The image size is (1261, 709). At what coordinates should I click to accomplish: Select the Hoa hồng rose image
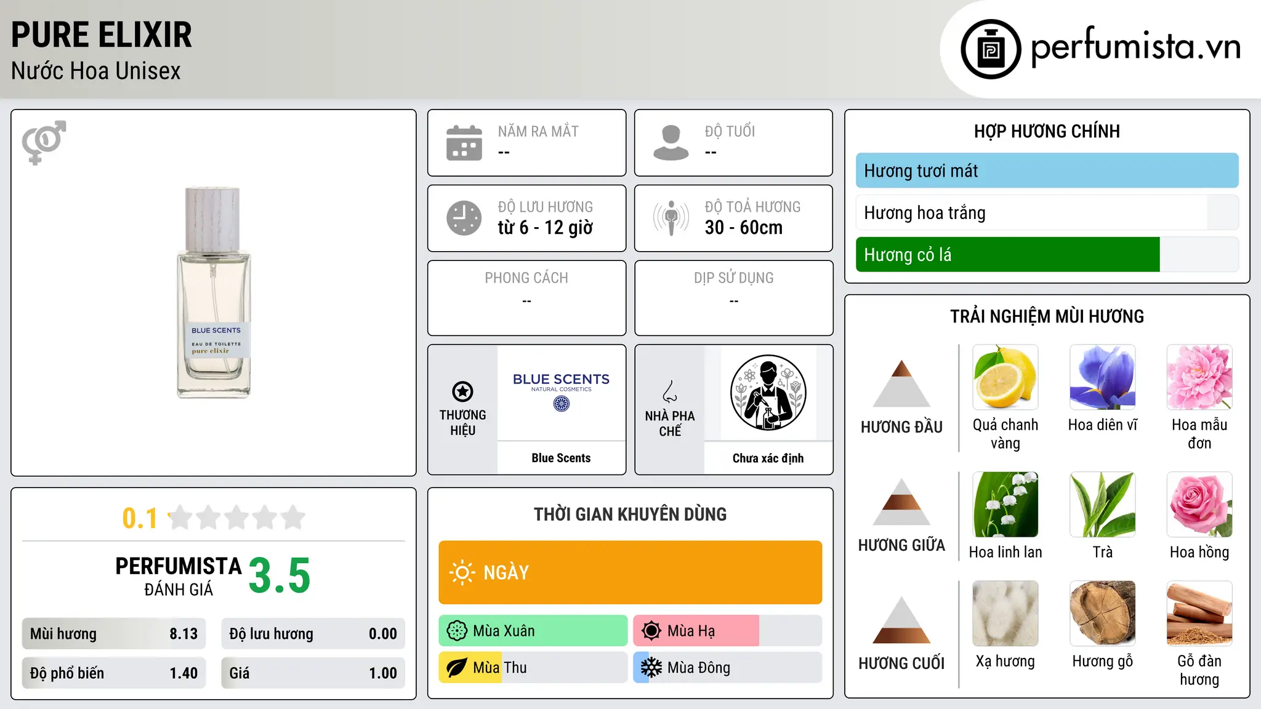[x=1199, y=505]
